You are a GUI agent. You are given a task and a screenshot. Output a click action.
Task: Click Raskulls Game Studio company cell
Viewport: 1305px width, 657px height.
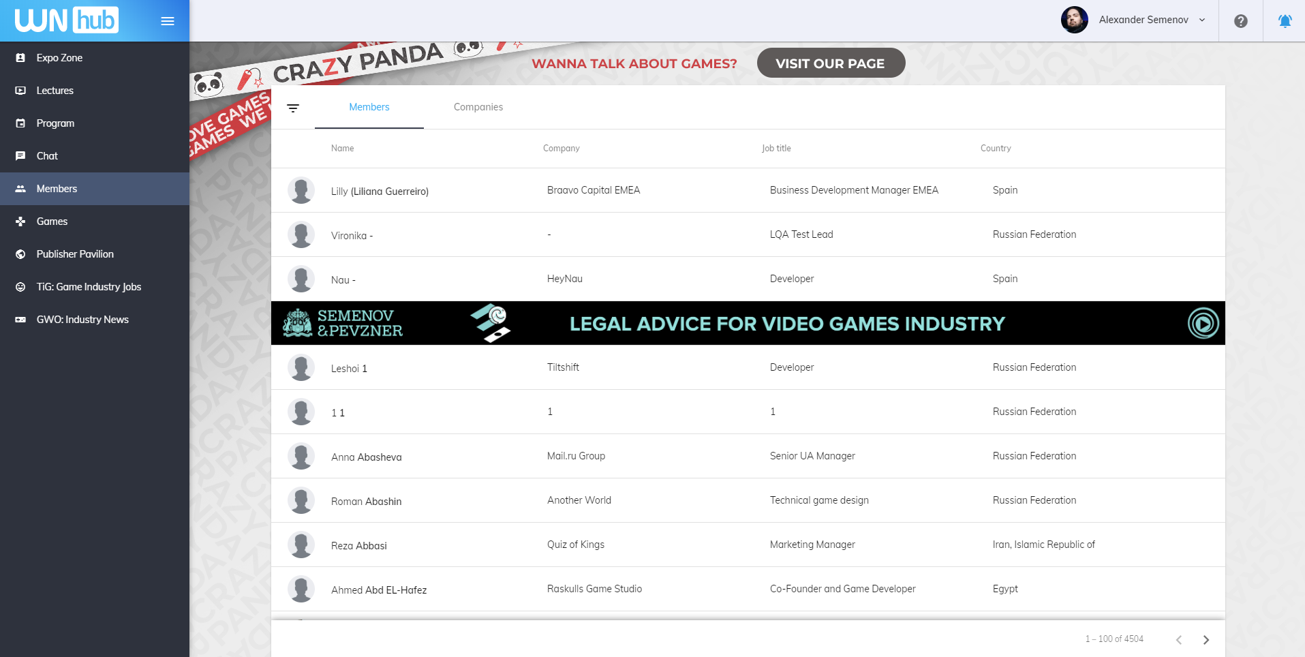tap(594, 589)
